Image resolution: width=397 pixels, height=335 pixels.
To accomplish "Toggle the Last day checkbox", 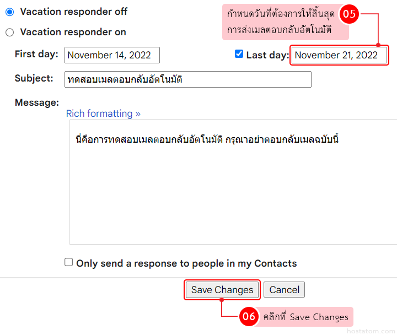I will point(239,54).
